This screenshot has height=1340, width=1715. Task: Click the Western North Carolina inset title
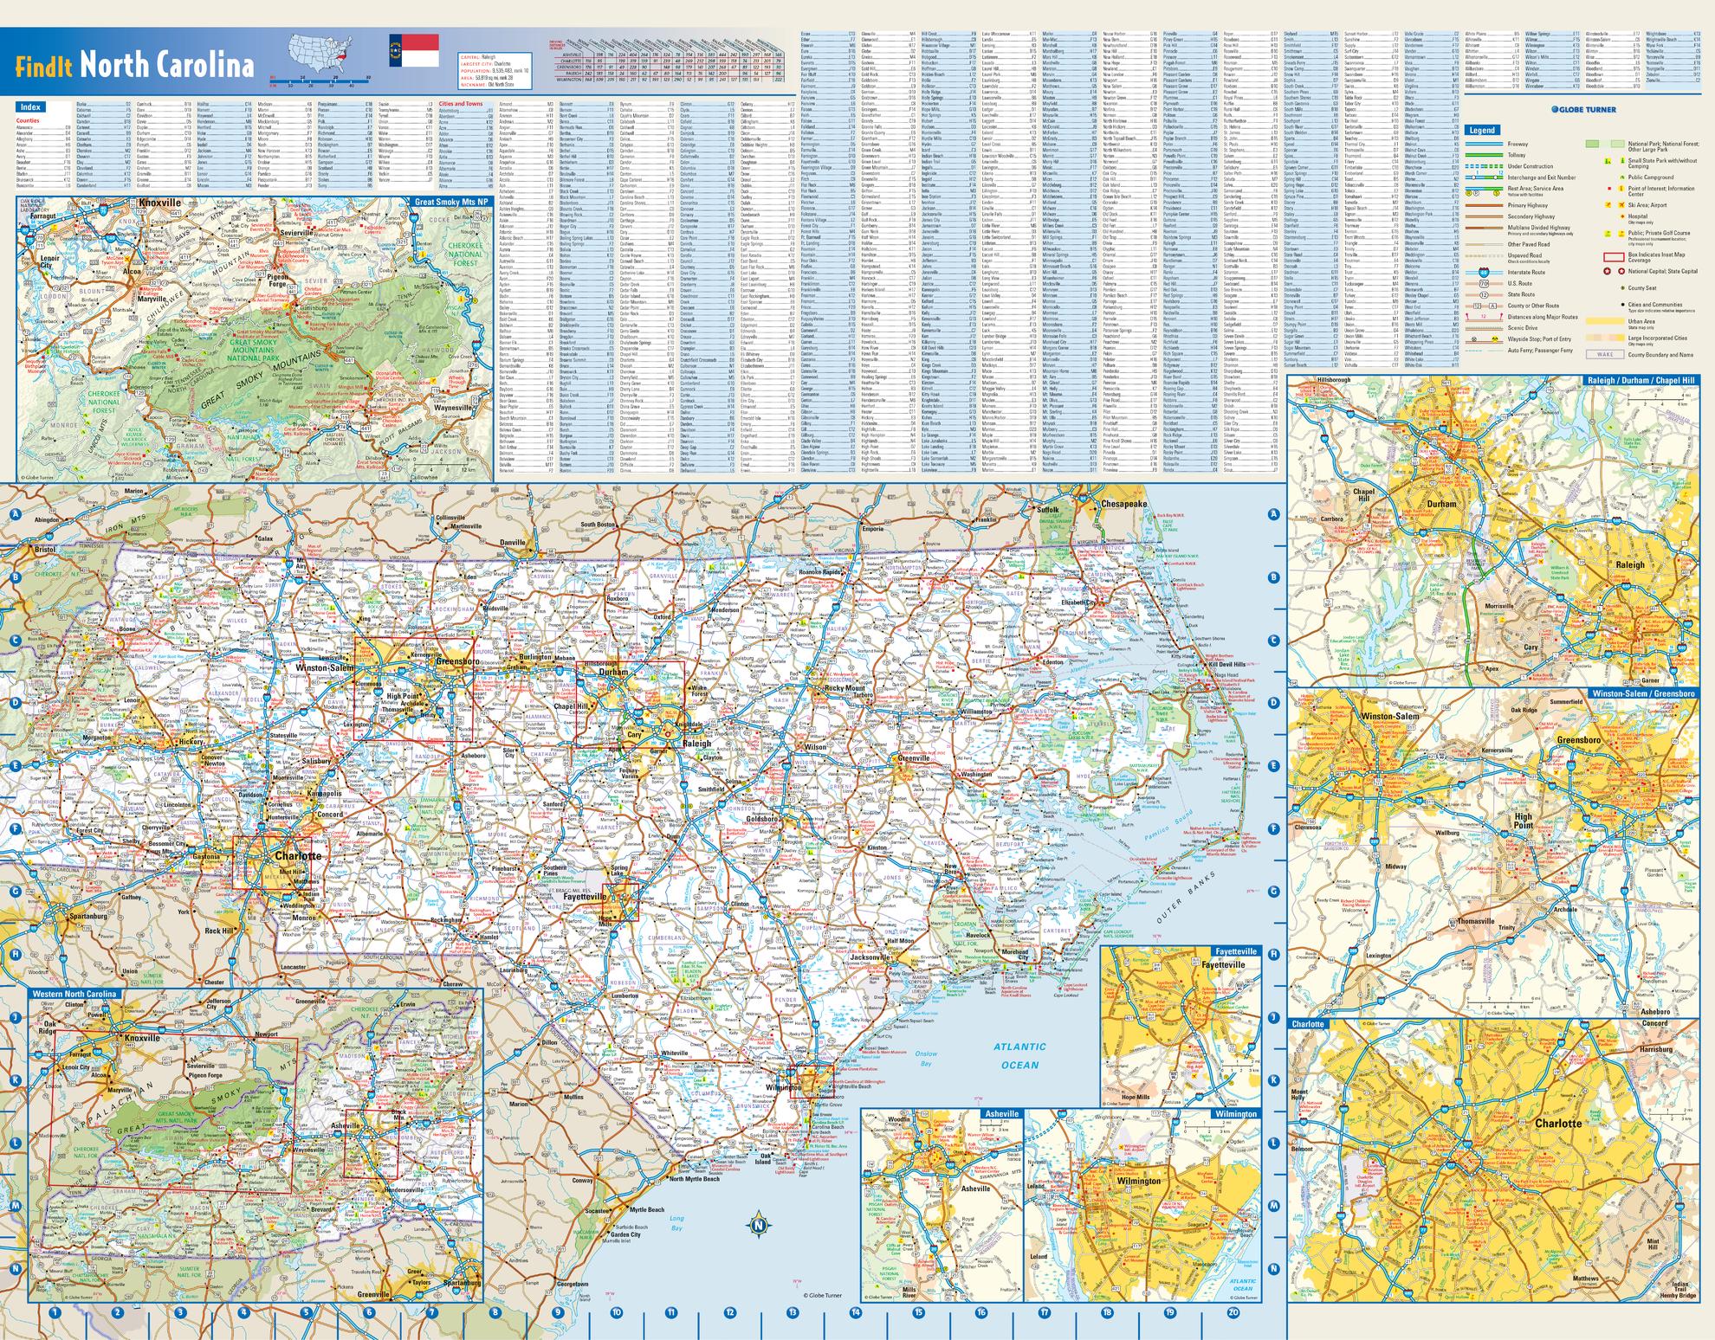pyautogui.click(x=74, y=994)
